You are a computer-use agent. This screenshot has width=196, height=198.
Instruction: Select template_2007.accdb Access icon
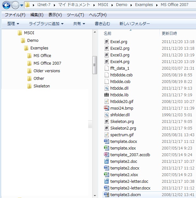click(x=107, y=155)
